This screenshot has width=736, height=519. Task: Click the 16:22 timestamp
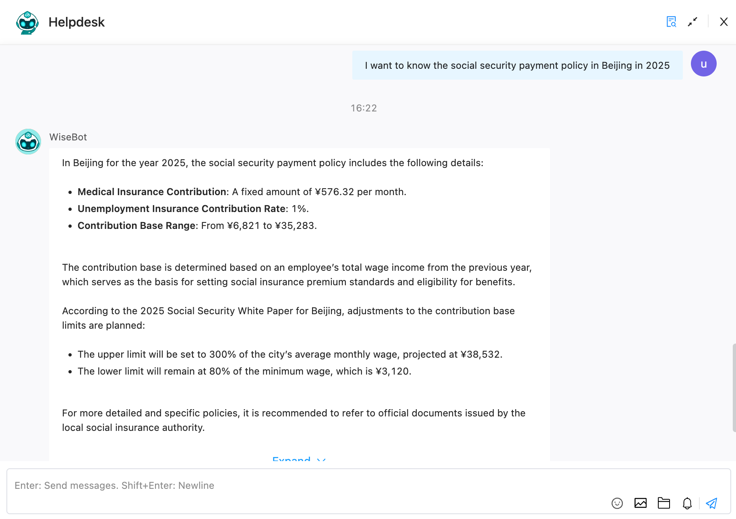click(x=364, y=108)
